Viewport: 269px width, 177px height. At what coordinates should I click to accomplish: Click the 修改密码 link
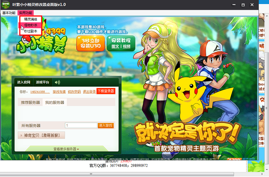click(74, 92)
